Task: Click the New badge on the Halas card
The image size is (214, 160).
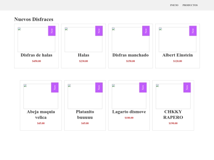Action: click(x=99, y=31)
